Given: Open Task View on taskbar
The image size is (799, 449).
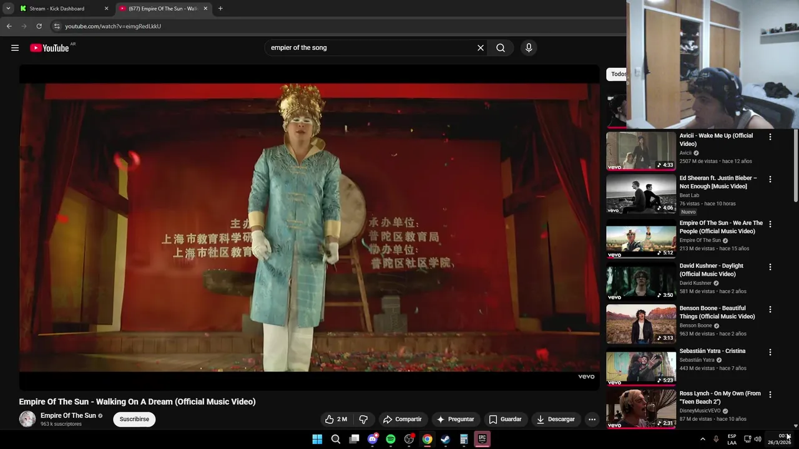Looking at the screenshot, I should point(354,439).
